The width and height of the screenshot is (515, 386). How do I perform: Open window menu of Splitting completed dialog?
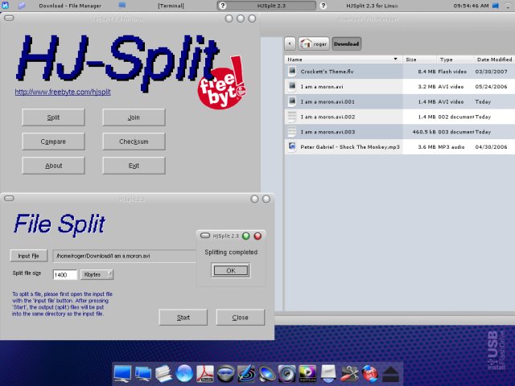205,236
